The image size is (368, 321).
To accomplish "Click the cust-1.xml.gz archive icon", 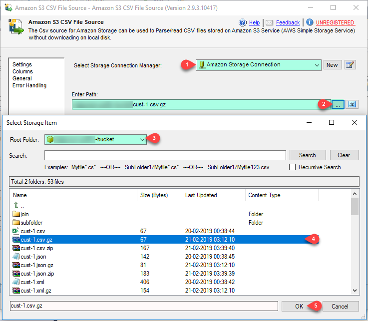I will 16,291.
